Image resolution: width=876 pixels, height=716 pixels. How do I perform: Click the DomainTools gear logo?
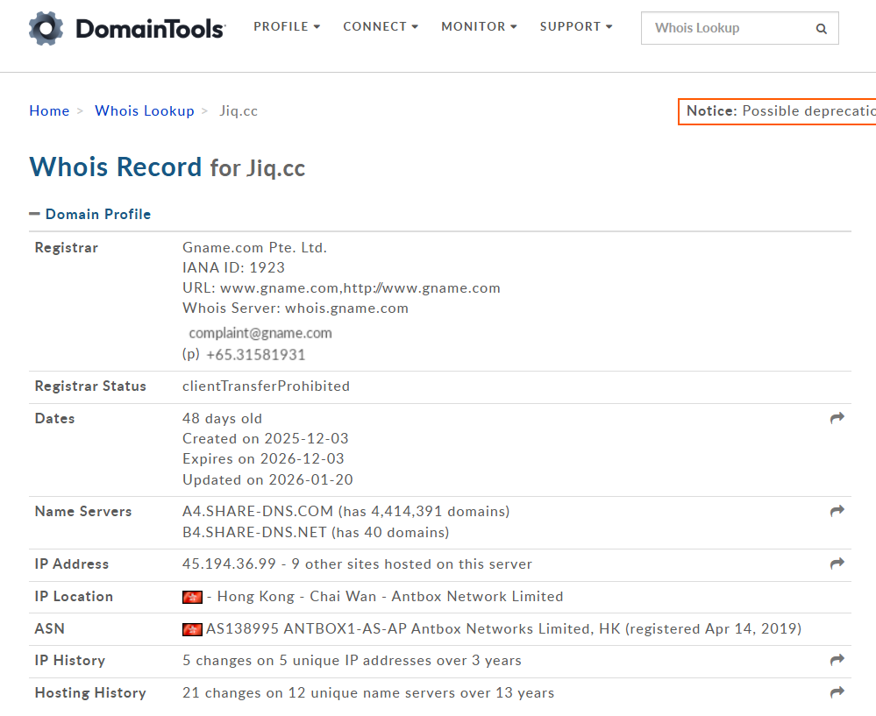click(x=46, y=28)
